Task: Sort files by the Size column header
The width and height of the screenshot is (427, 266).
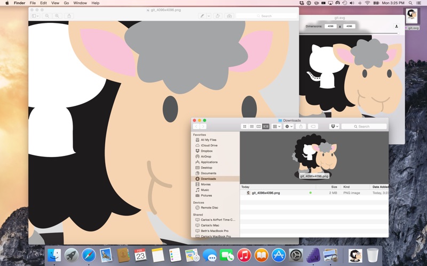Action: click(334, 187)
